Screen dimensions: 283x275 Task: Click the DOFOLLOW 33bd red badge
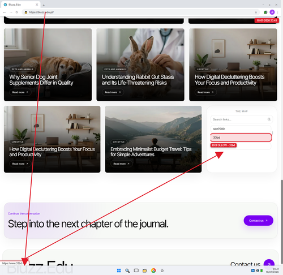[x=224, y=145]
